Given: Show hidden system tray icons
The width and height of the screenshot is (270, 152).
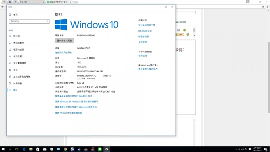Looking at the screenshot, I should click(x=235, y=149).
